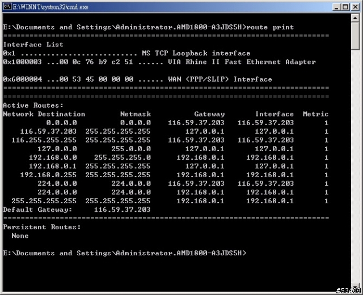This screenshot has height=295, width=363.
Task: Click the cmd.exe title bar text
Action: (50, 7)
